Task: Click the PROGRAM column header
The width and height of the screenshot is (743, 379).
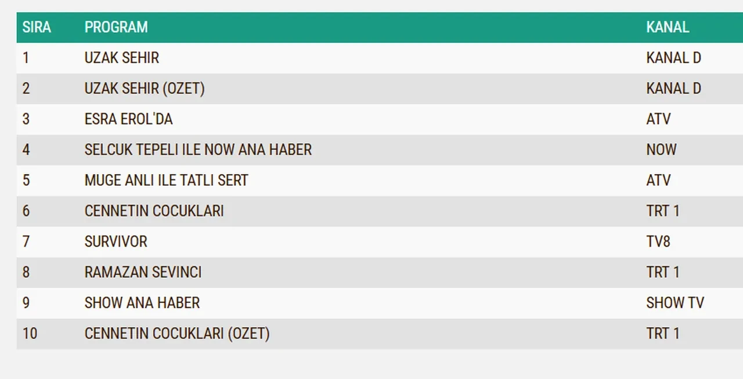Action: [x=116, y=27]
